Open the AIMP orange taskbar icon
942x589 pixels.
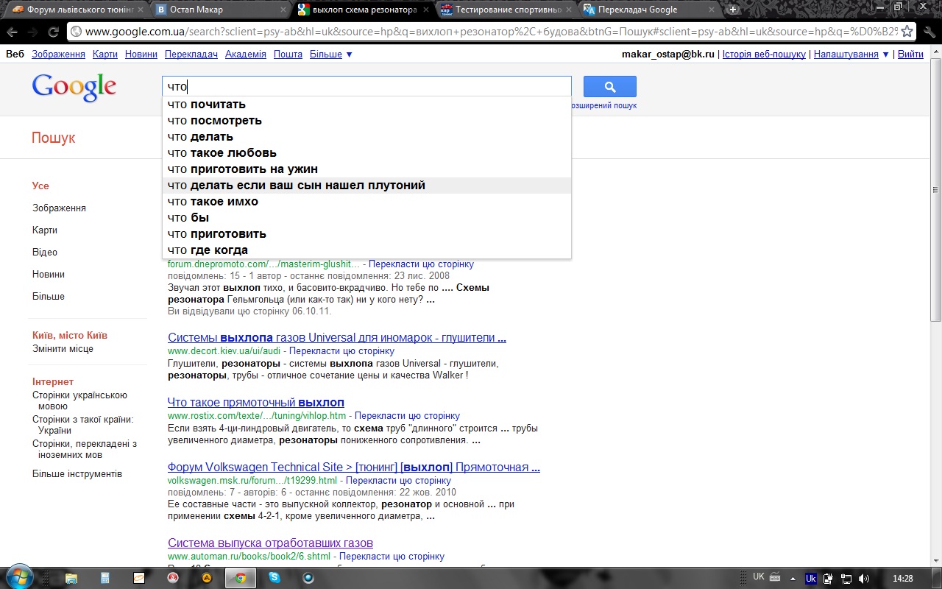[x=207, y=578]
